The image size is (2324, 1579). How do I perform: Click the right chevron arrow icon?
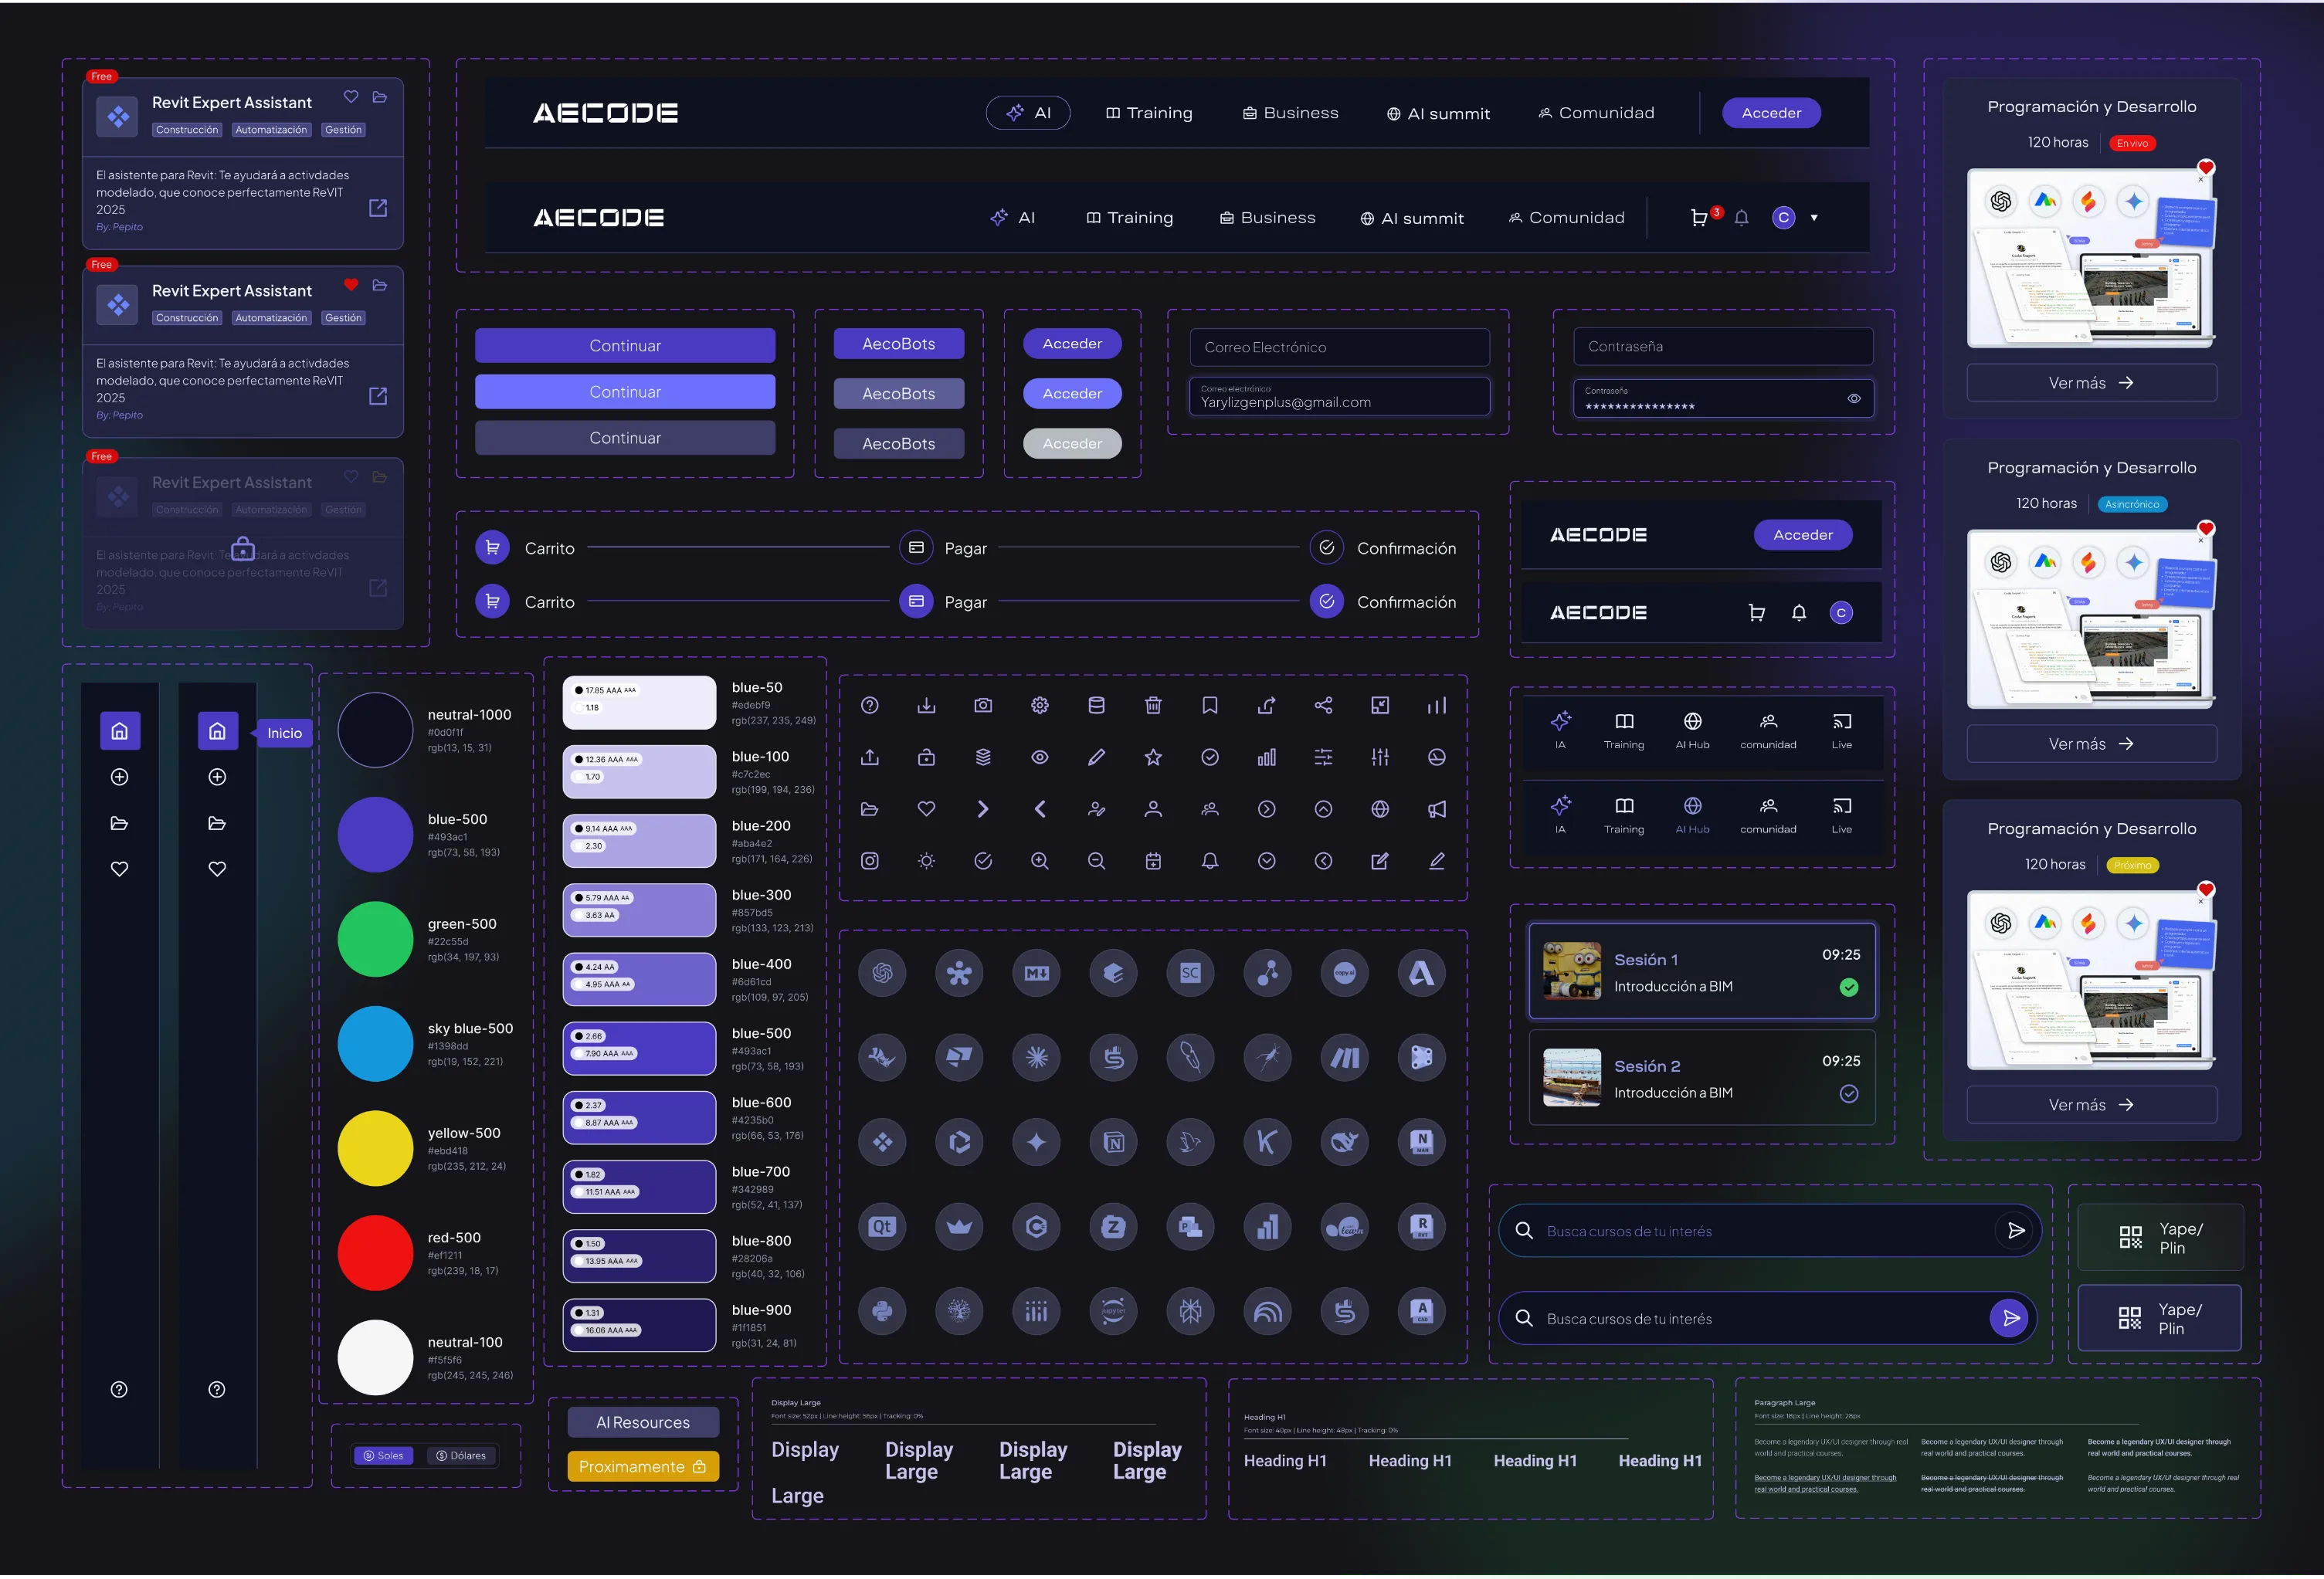(983, 809)
